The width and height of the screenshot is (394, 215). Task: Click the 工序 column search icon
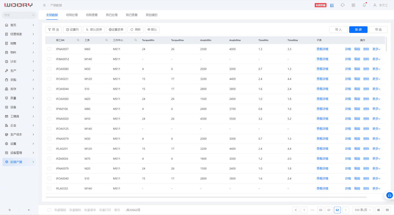pos(107,40)
